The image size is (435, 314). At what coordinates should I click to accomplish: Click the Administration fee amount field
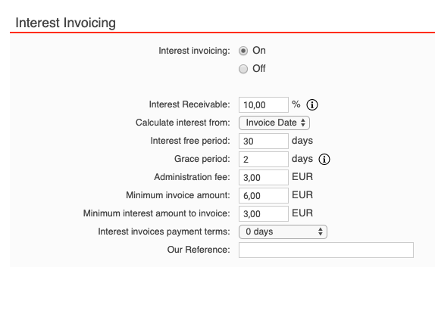[264, 178]
